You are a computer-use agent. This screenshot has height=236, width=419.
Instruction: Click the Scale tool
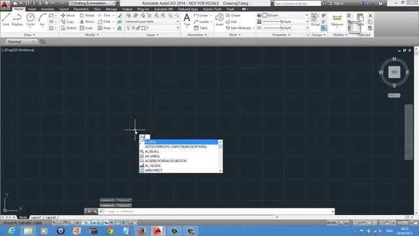click(x=86, y=28)
